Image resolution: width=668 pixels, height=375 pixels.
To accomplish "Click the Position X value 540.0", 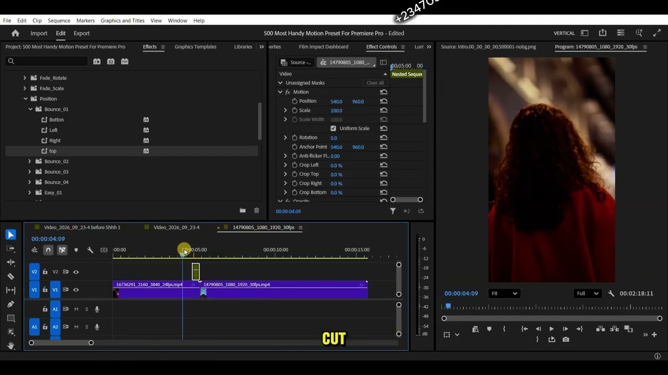I will [336, 102].
